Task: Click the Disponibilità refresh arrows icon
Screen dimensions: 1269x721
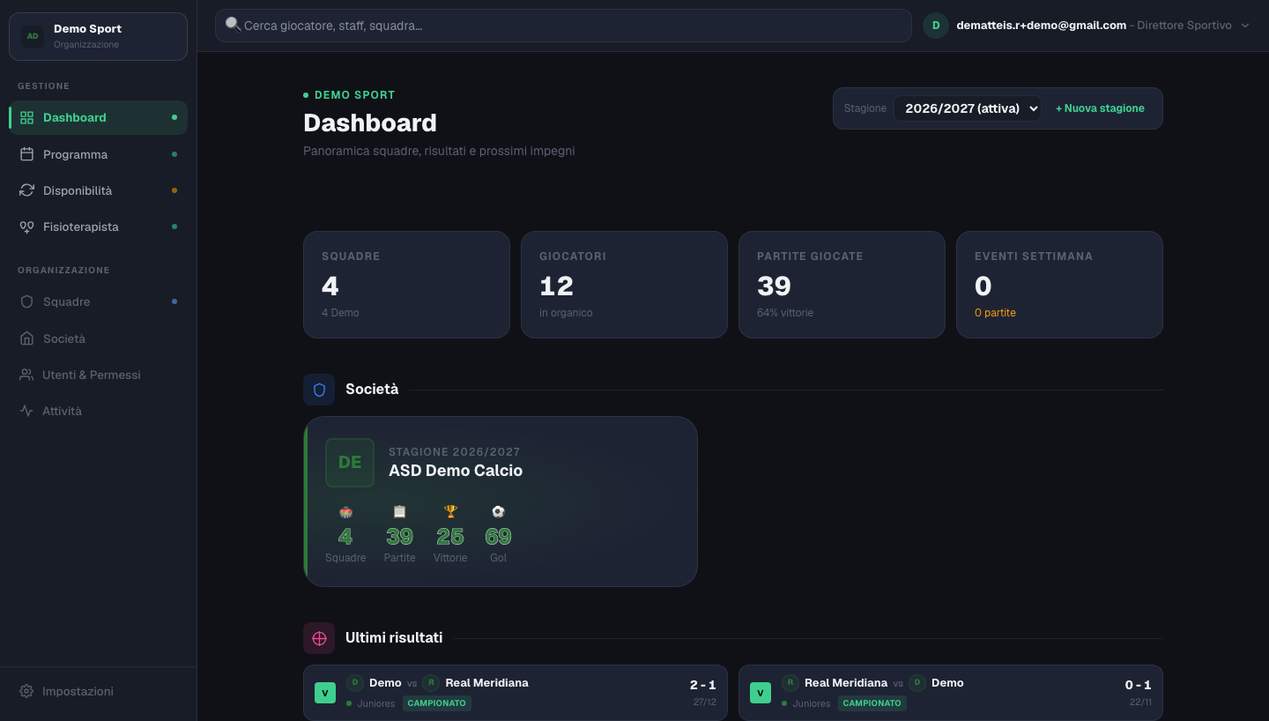Action: [x=26, y=190]
